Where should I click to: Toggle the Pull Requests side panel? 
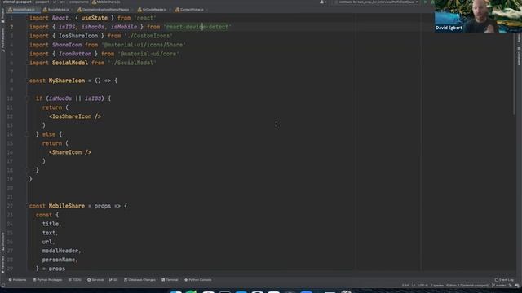click(x=2, y=40)
